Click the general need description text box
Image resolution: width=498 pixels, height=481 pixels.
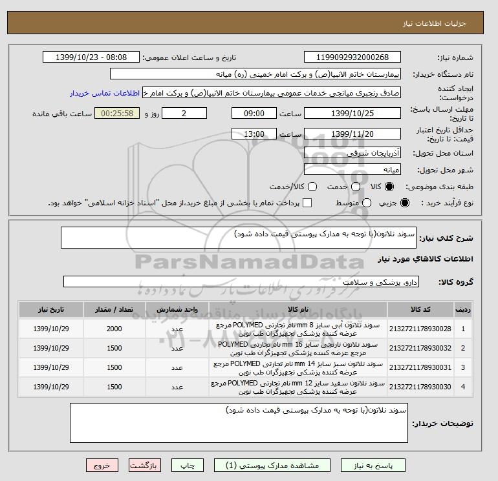pyautogui.click(x=239, y=238)
